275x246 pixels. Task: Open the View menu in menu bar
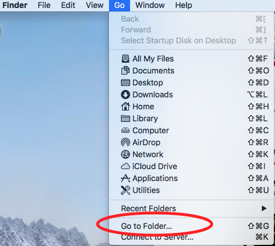click(x=95, y=5)
